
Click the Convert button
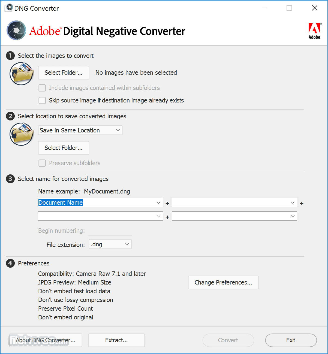[228, 340]
